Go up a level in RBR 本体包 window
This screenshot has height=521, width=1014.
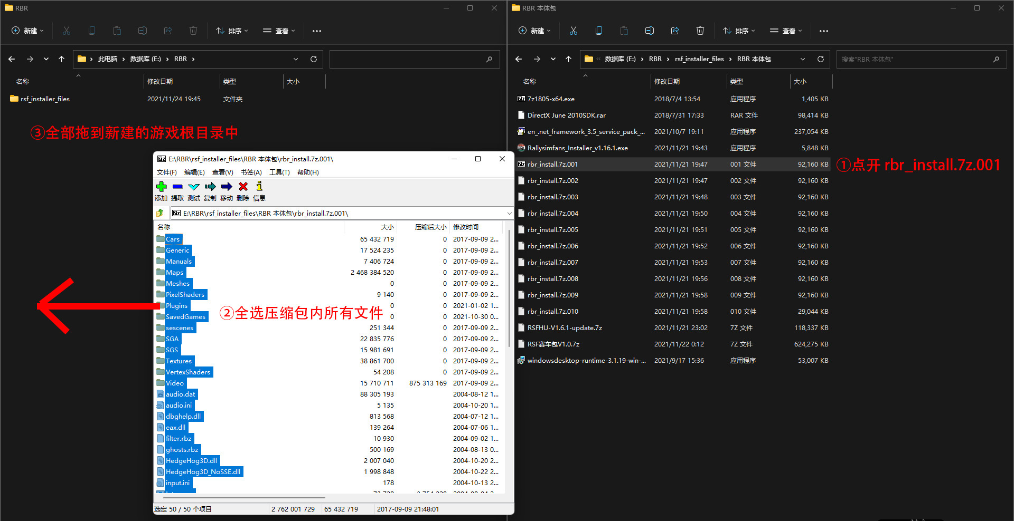(568, 59)
